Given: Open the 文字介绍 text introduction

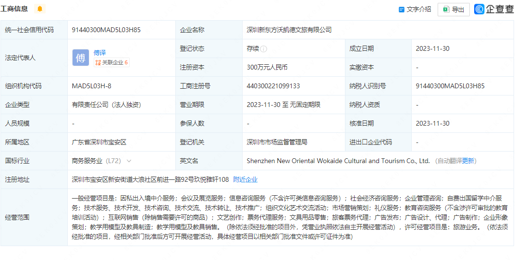Looking at the screenshot, I should click(415, 9).
